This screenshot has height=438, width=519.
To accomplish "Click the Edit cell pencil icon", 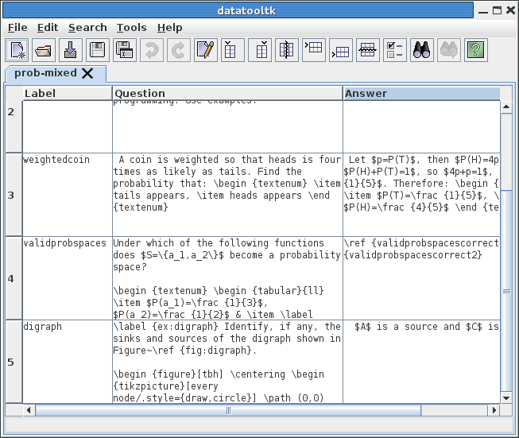I will tap(205, 50).
